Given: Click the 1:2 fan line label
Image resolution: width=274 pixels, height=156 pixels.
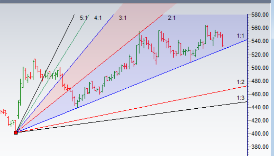Looking at the screenshot, I should [240, 82].
